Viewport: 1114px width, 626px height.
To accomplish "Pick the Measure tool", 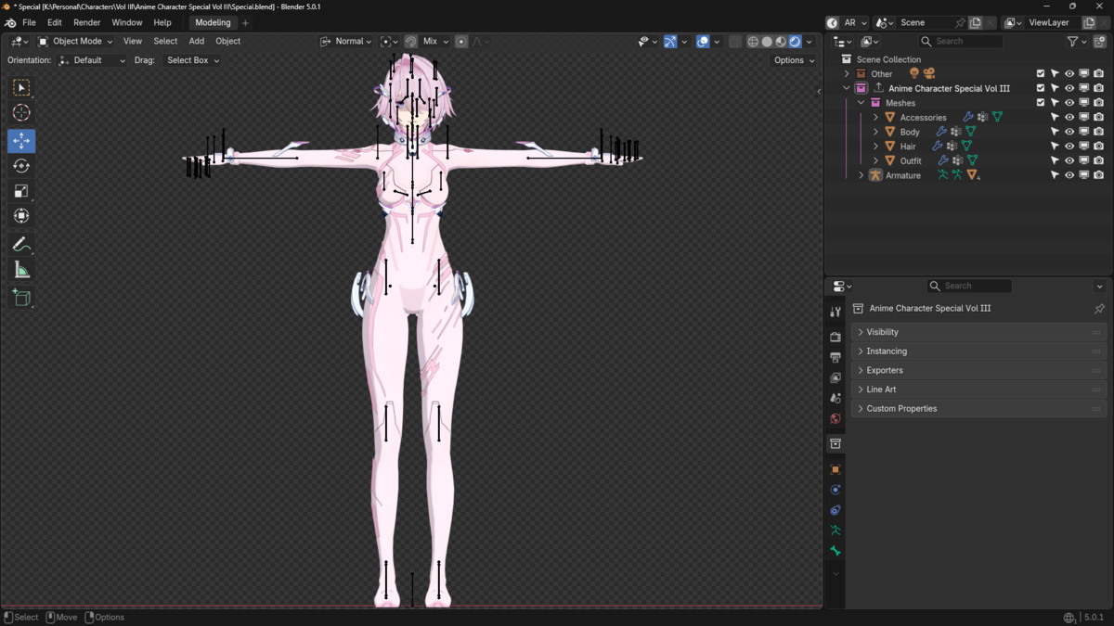I will pos(21,270).
